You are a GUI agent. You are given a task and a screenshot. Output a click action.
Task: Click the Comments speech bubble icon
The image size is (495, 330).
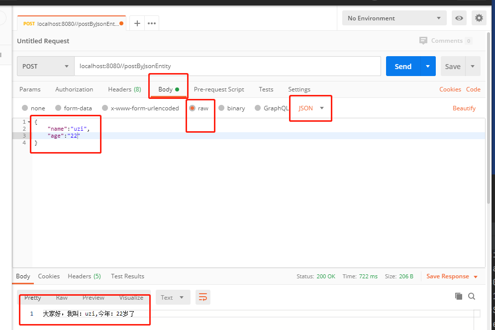(423, 41)
